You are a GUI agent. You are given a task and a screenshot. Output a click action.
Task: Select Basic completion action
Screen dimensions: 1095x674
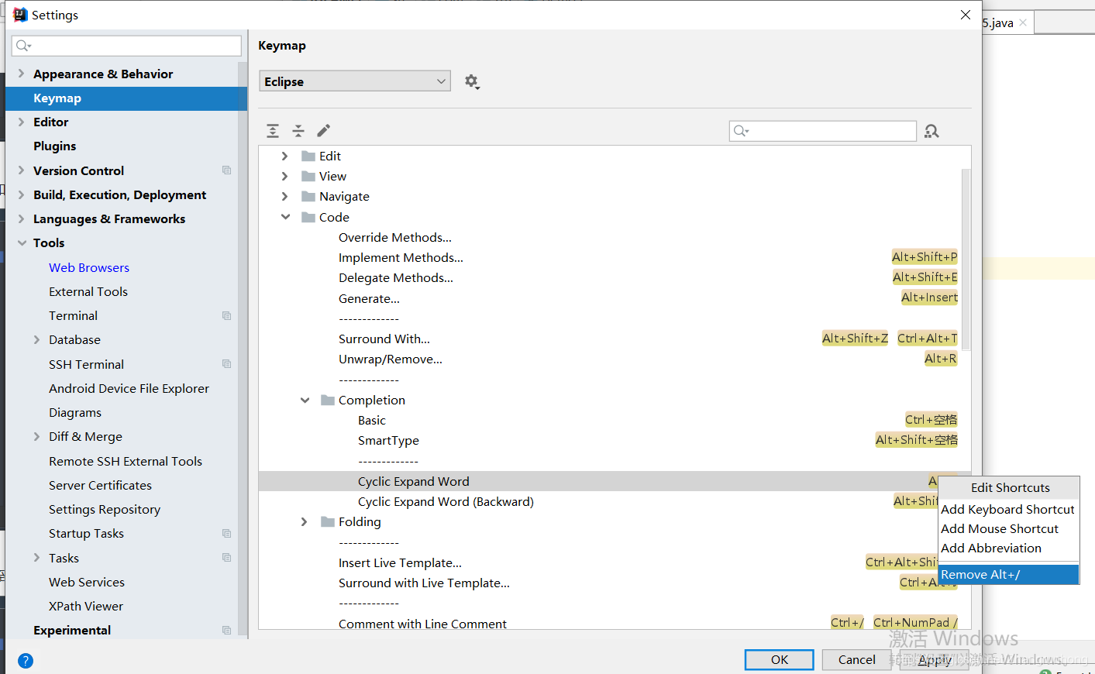click(x=372, y=420)
